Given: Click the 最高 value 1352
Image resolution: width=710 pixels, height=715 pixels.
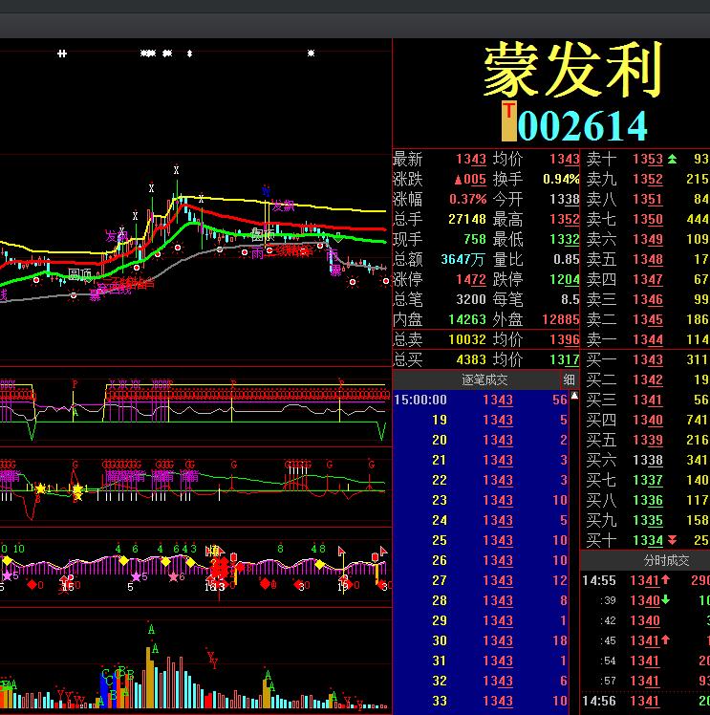Looking at the screenshot, I should coord(564,219).
